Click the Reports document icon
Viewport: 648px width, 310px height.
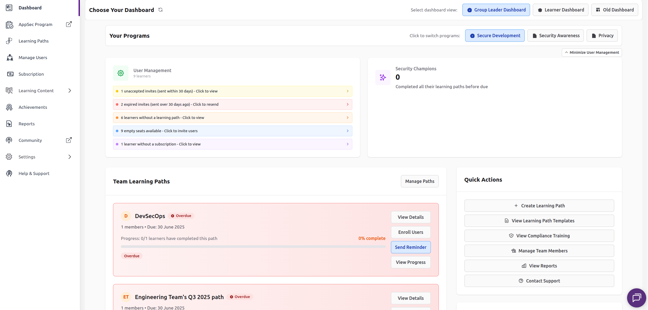click(9, 124)
